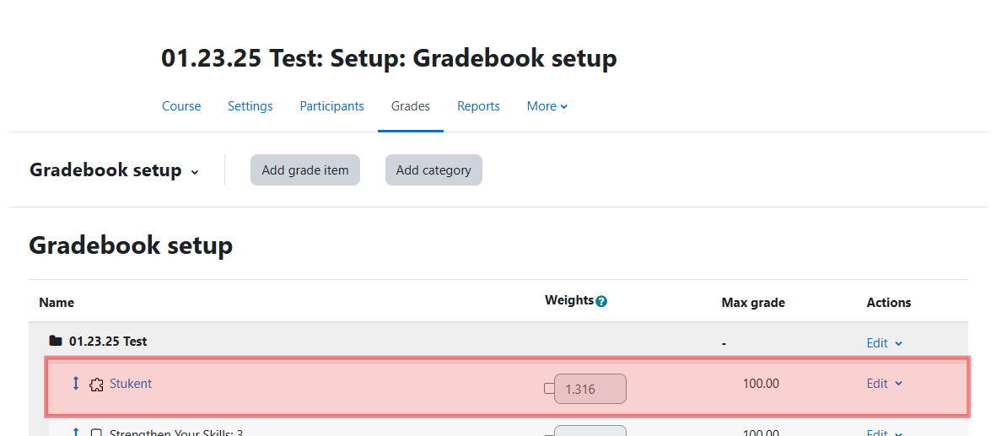Tick the Stukent weight override checkbox
1007x436 pixels.
(549, 389)
